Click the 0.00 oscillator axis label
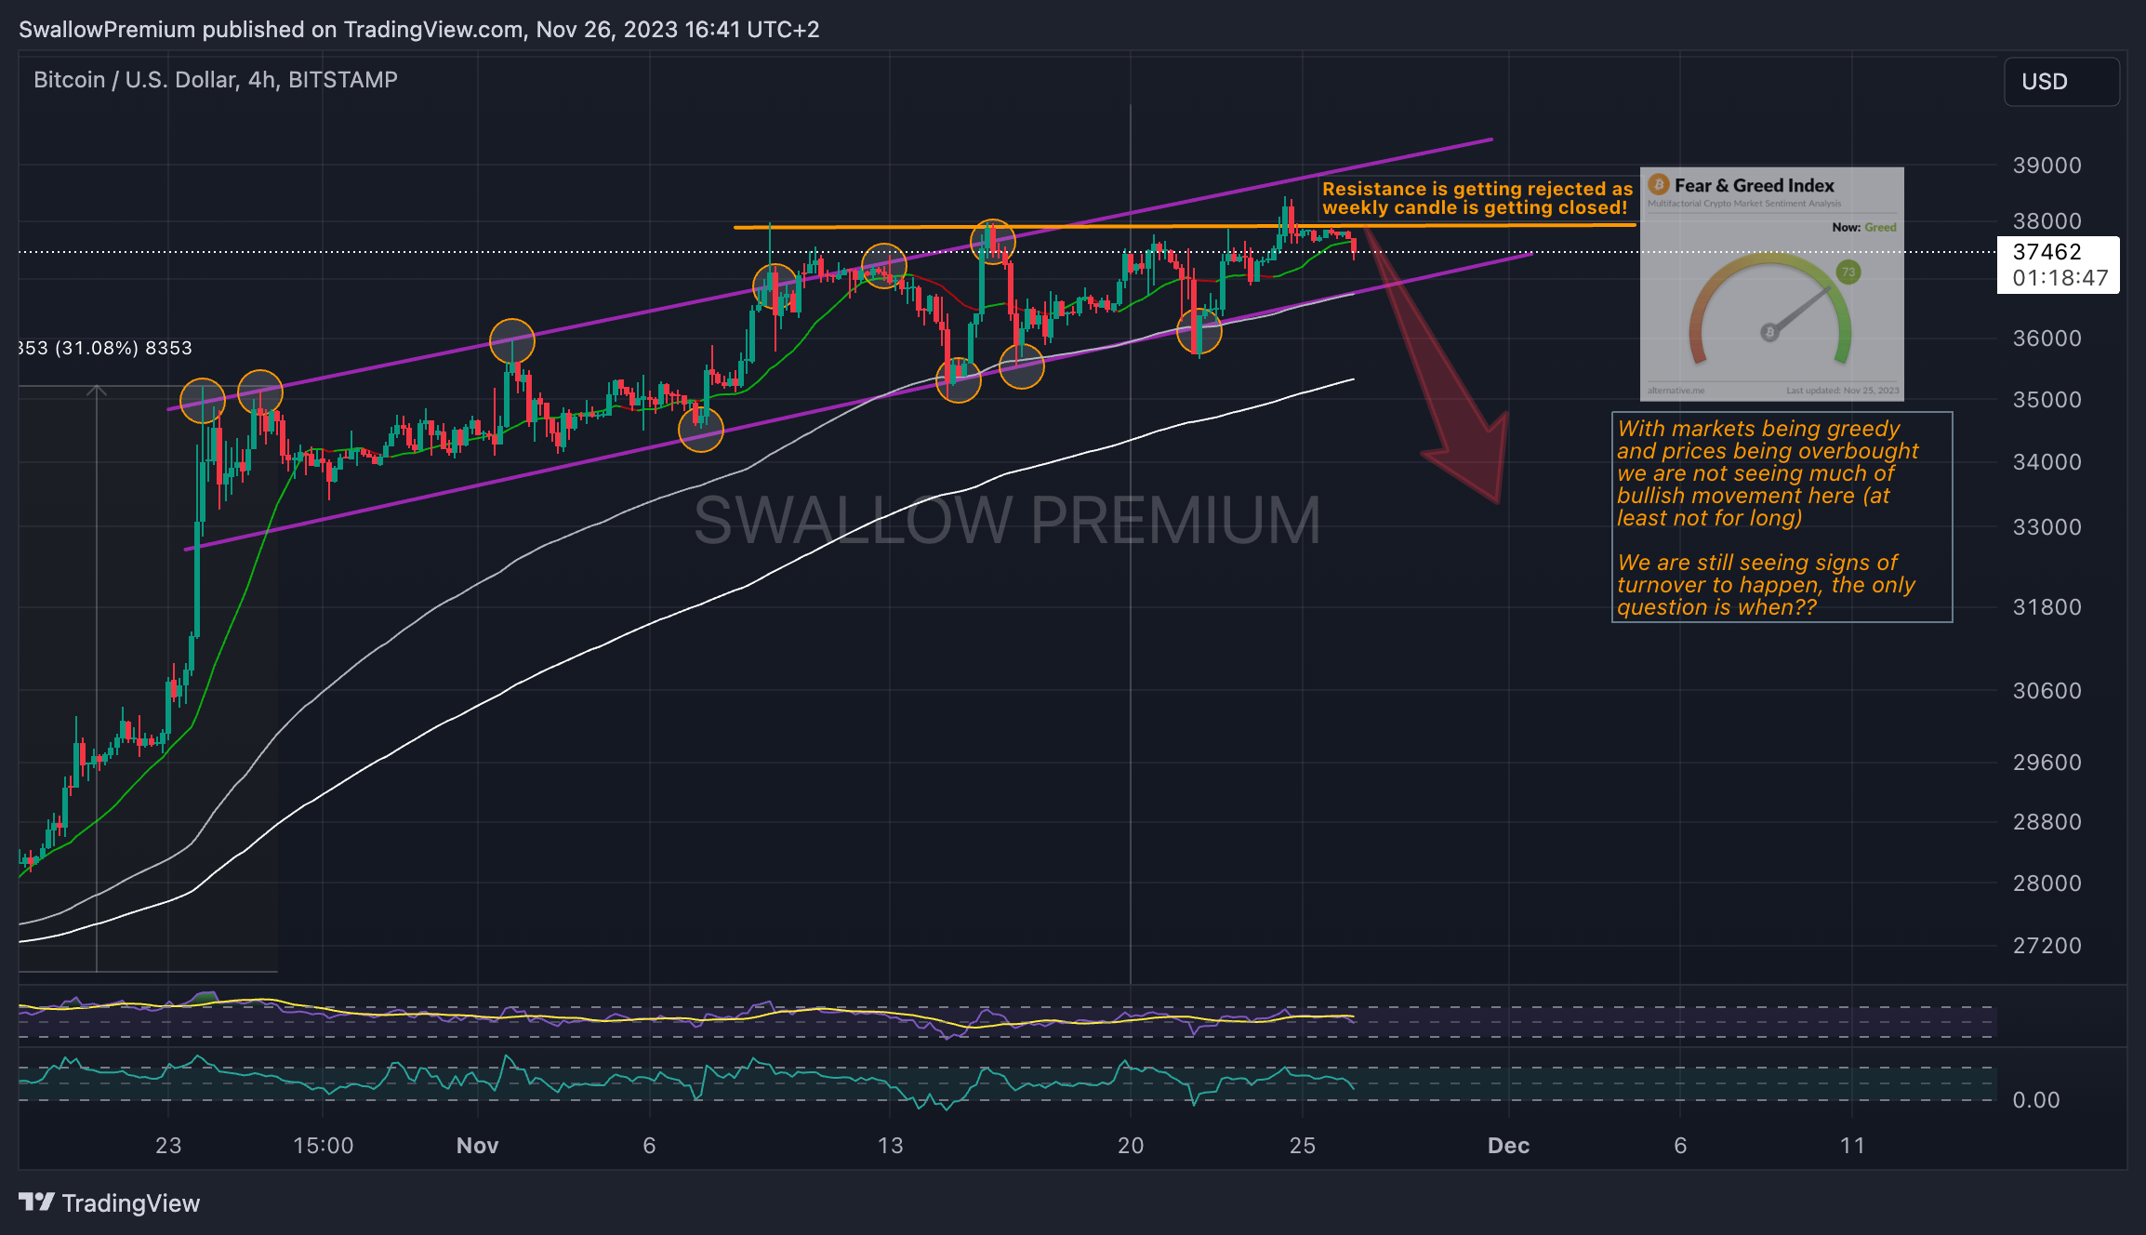The height and width of the screenshot is (1235, 2146). click(2036, 1100)
